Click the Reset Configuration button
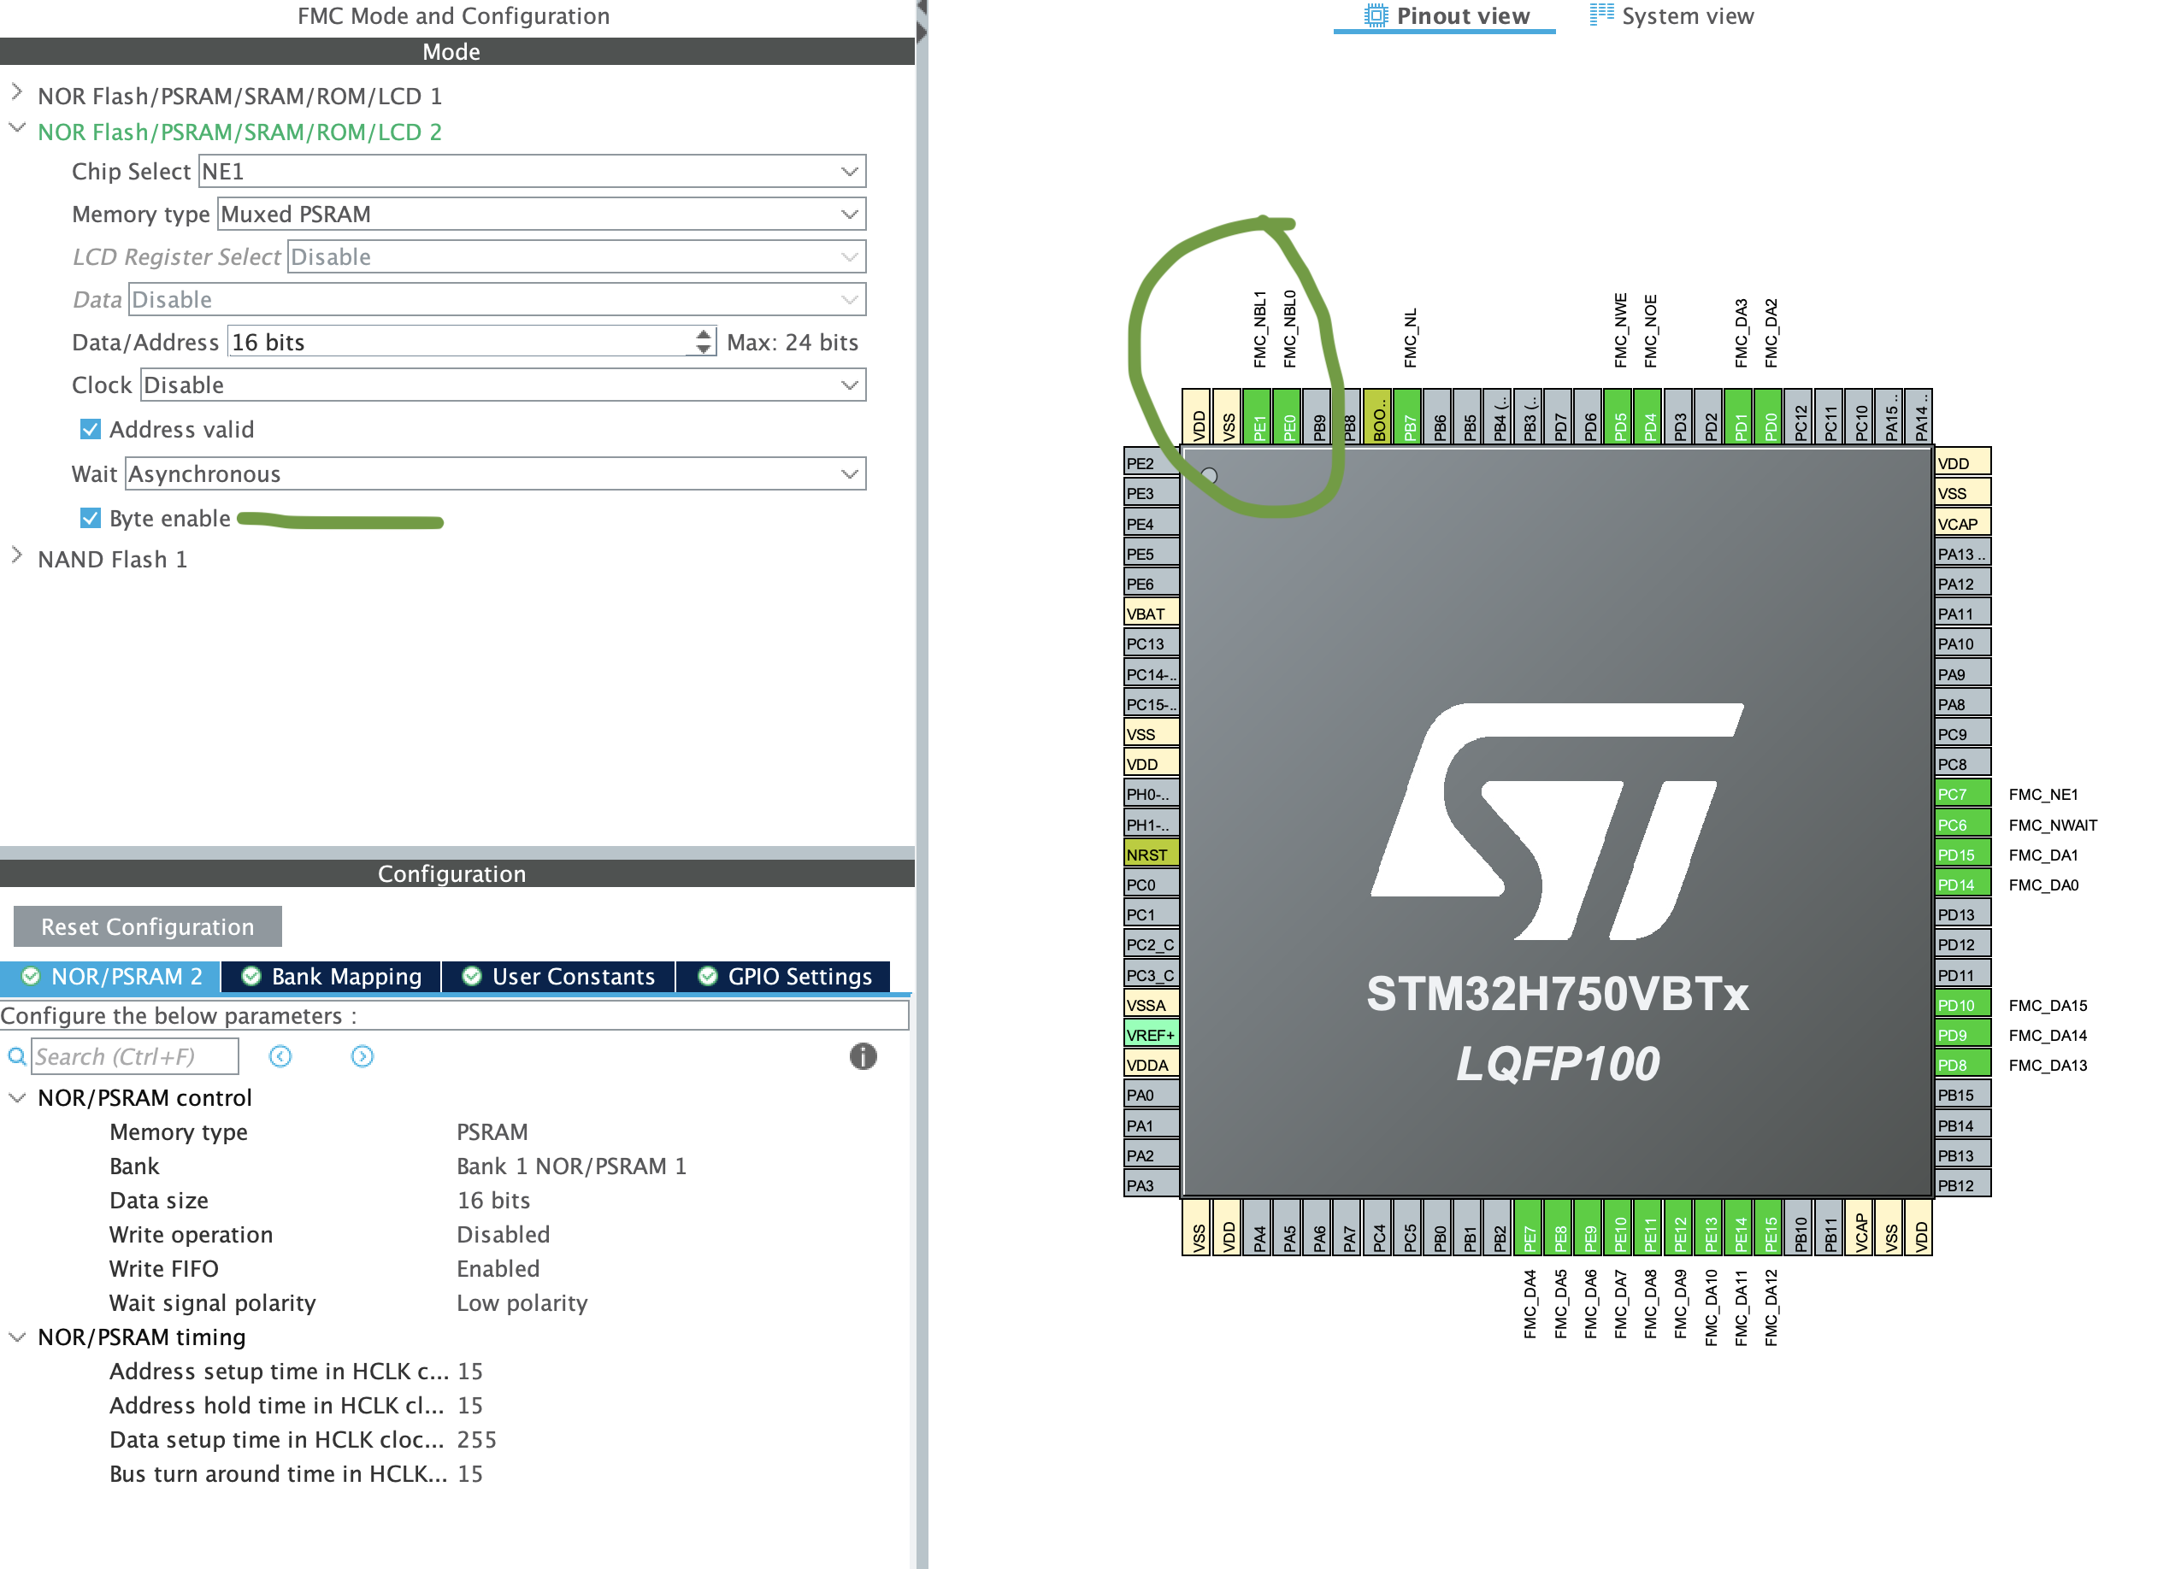2175x1569 pixels. pyautogui.click(x=147, y=926)
